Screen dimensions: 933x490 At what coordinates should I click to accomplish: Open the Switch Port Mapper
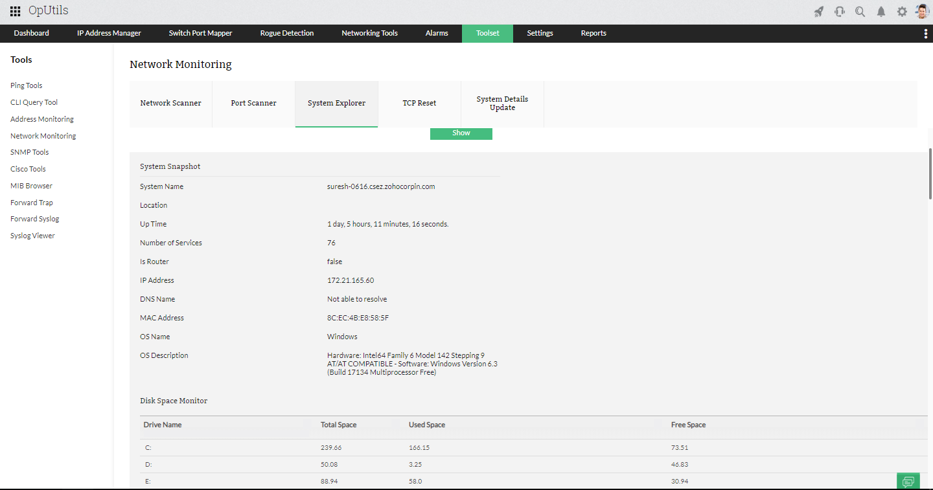(x=200, y=33)
